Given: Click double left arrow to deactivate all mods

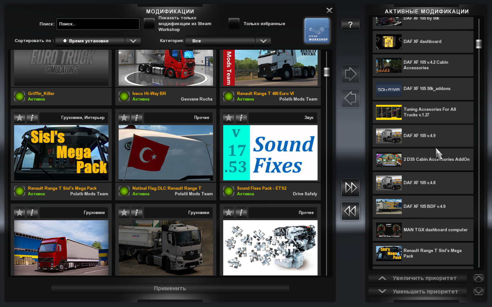Looking at the screenshot, I should 351,211.
